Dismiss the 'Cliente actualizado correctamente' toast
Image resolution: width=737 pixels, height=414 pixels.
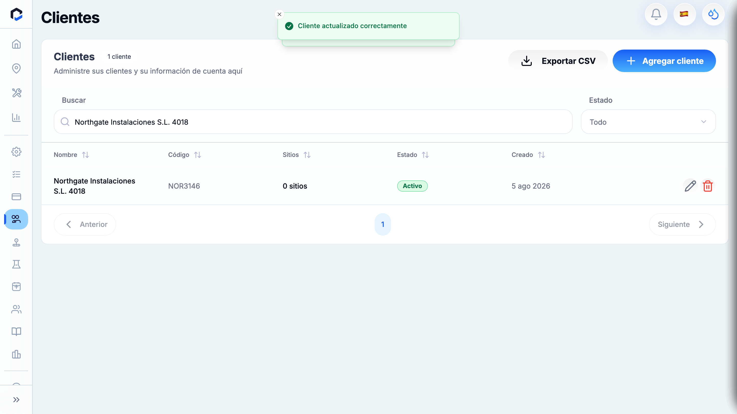point(279,14)
